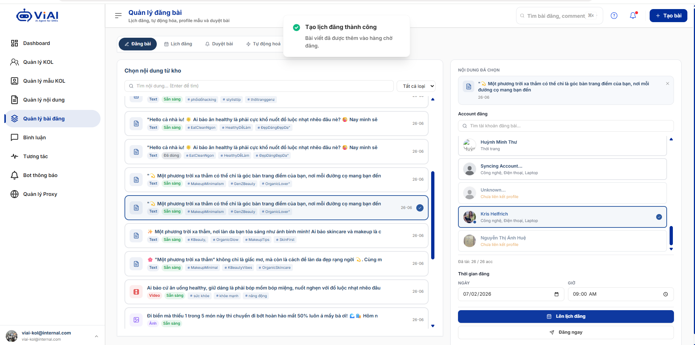Click the Đăng ngay button
The image size is (695, 345).
566,332
